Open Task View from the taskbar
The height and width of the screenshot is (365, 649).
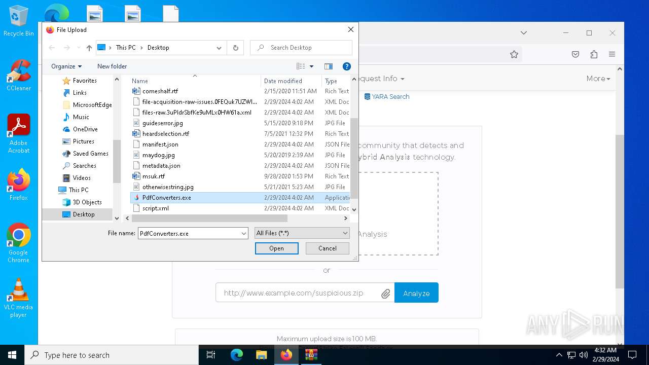pyautogui.click(x=211, y=355)
